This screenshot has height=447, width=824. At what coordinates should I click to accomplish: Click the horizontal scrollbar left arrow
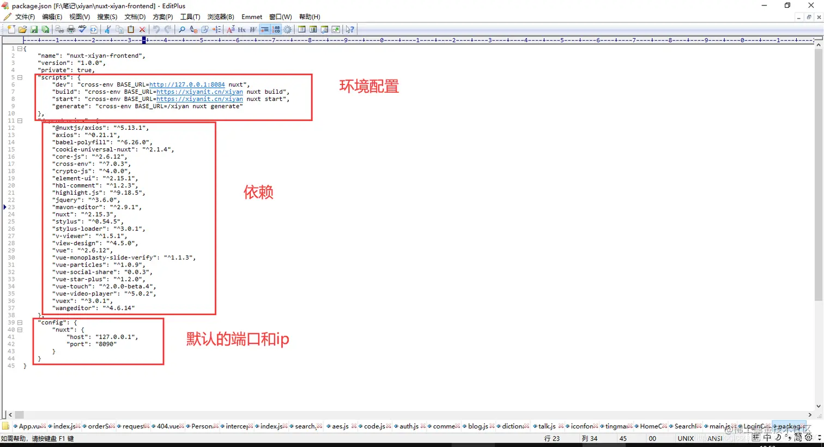(x=10, y=415)
